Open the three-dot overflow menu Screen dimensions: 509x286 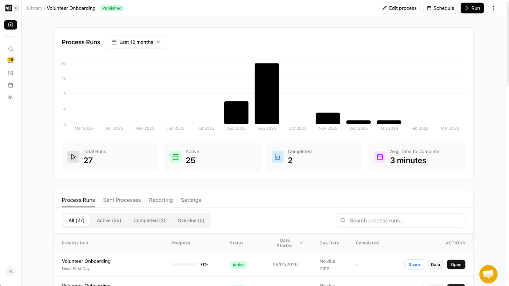coord(493,8)
